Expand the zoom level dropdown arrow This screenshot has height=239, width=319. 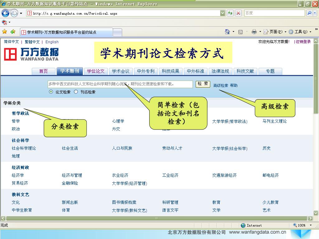pos(311,225)
